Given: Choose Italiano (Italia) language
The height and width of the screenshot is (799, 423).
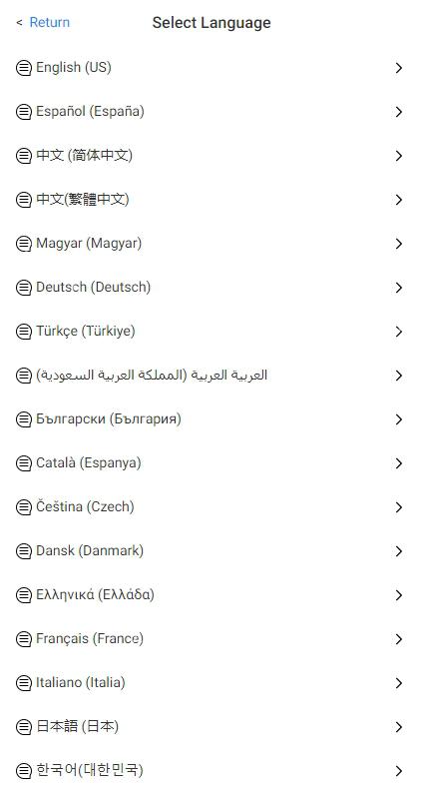Looking at the screenshot, I should pyautogui.click(x=211, y=683).
